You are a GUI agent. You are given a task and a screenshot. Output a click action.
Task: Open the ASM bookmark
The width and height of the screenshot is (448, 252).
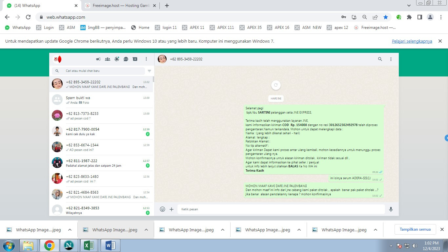pyautogui.click(x=67, y=28)
